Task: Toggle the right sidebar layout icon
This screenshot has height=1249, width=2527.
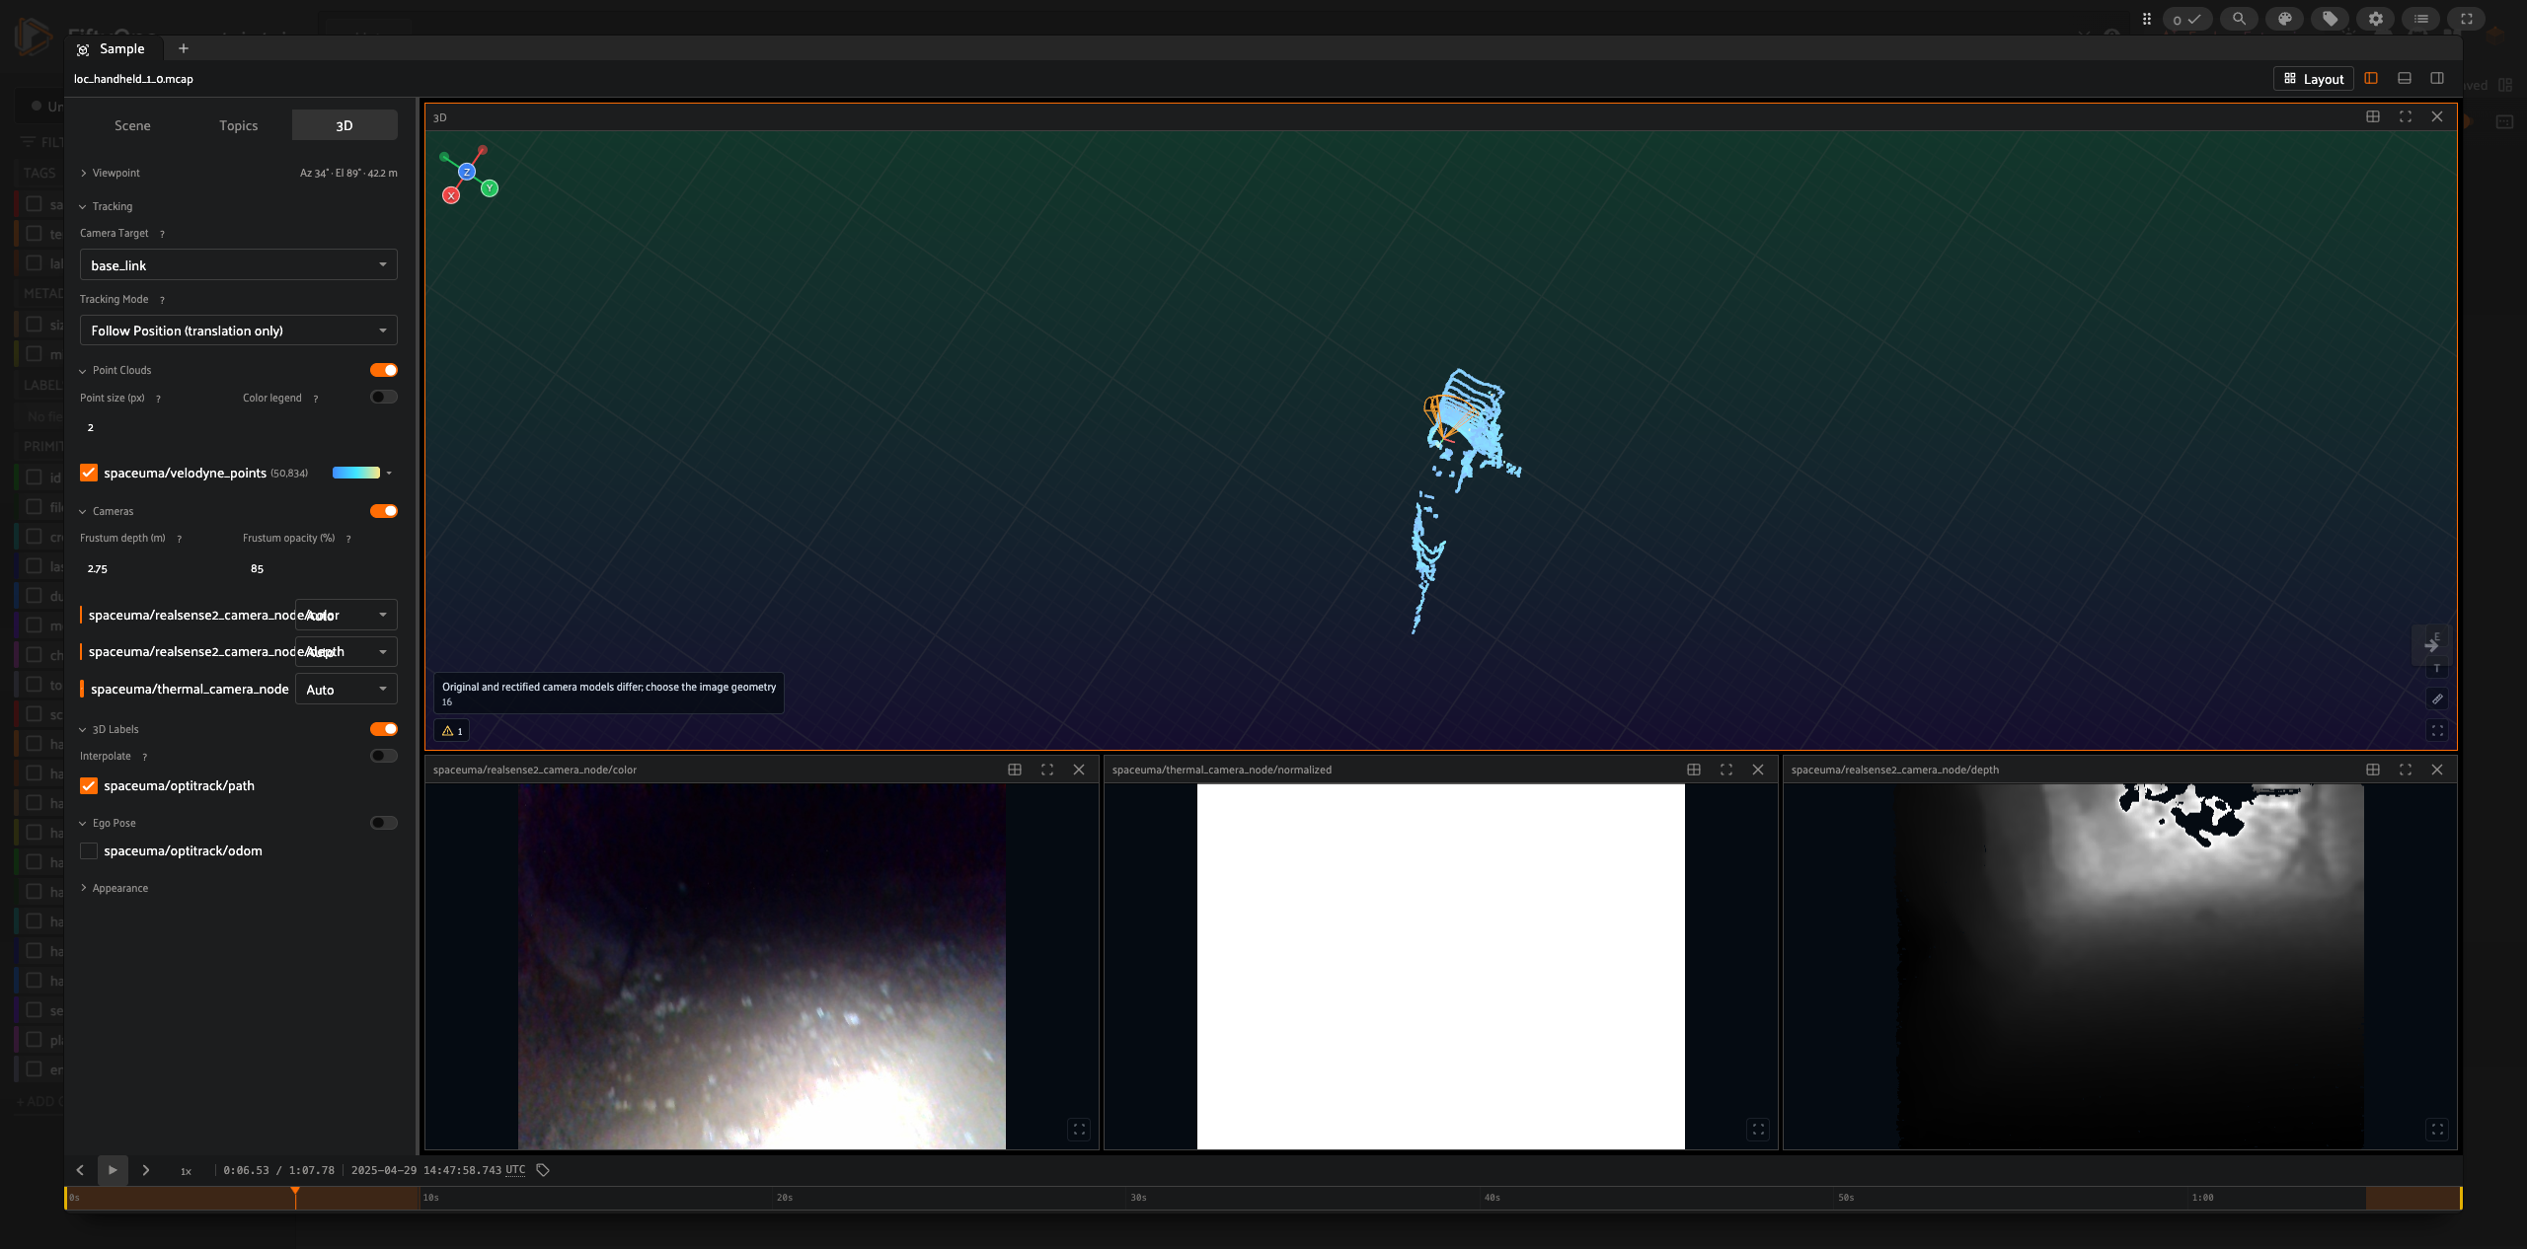Action: click(x=2437, y=78)
